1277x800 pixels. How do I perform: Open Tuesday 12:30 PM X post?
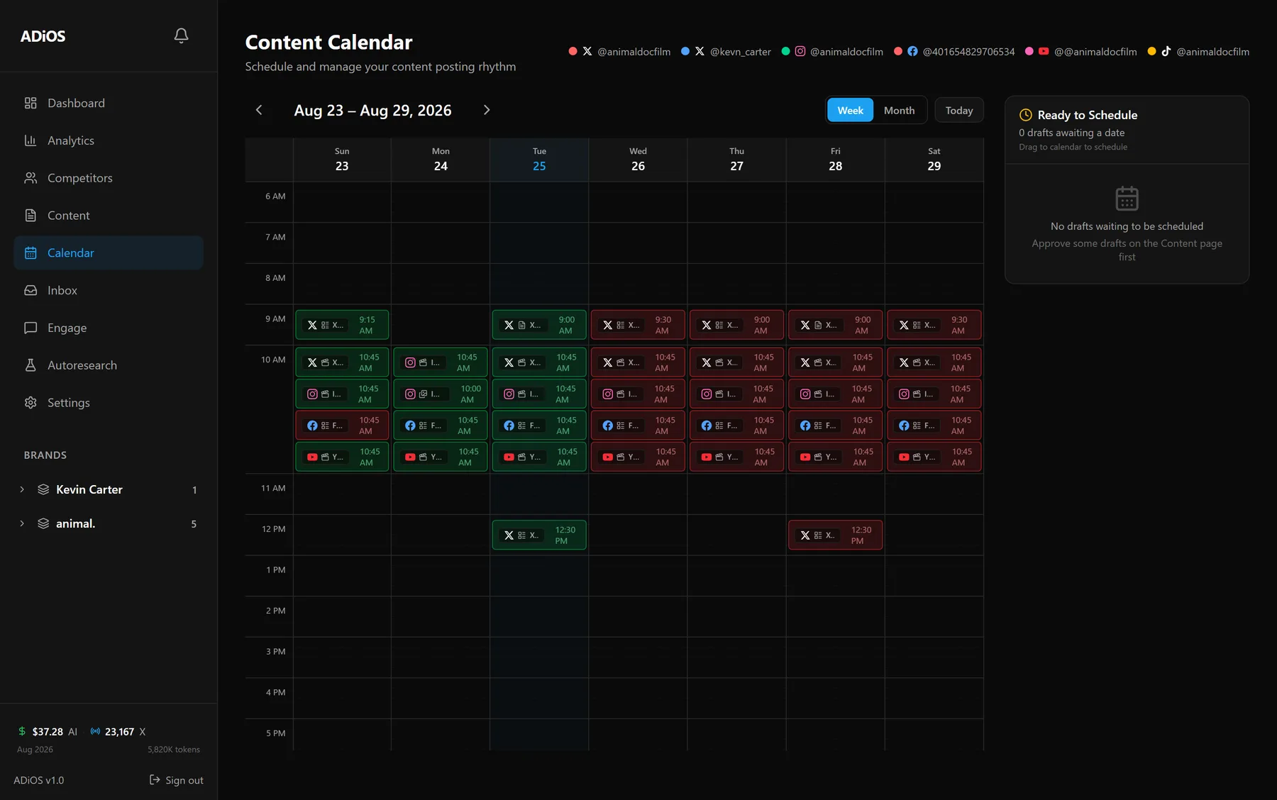[x=539, y=535]
